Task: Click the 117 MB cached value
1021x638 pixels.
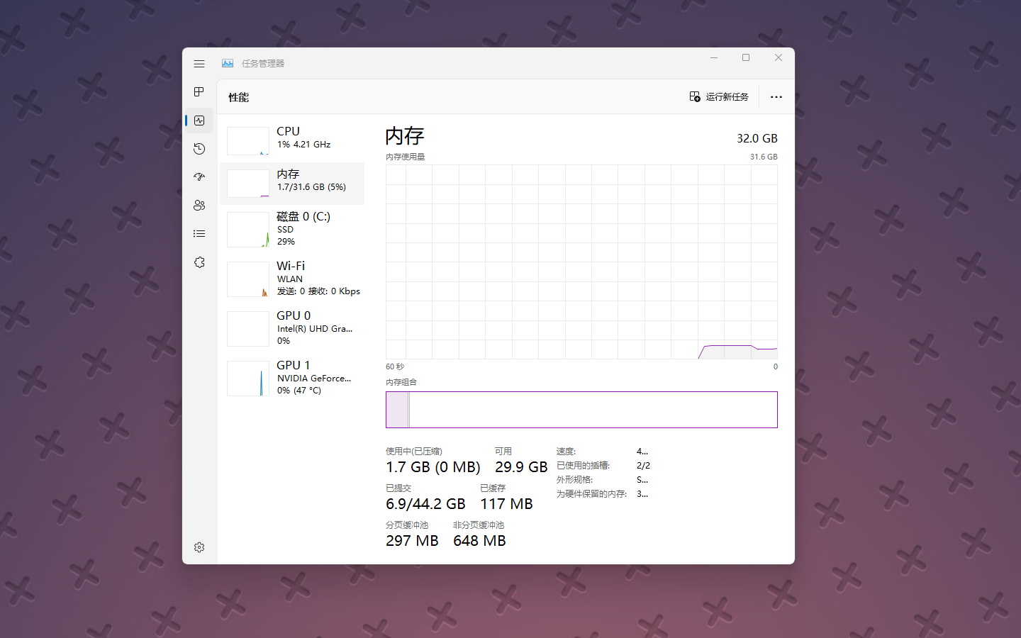Action: click(506, 504)
